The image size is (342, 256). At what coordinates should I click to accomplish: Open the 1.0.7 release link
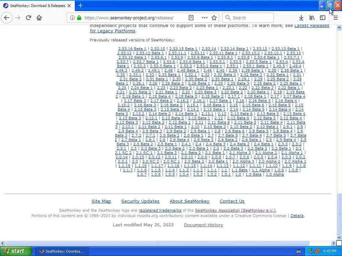(x=142, y=175)
